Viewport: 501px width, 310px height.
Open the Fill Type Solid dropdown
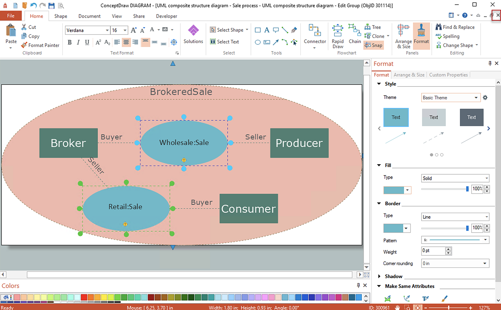(x=455, y=178)
